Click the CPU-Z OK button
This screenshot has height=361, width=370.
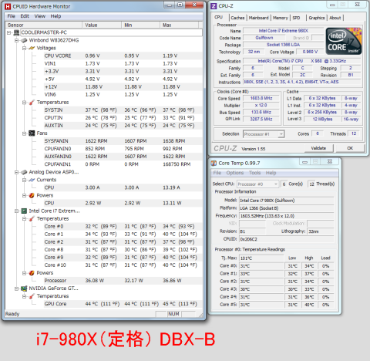pos(350,148)
